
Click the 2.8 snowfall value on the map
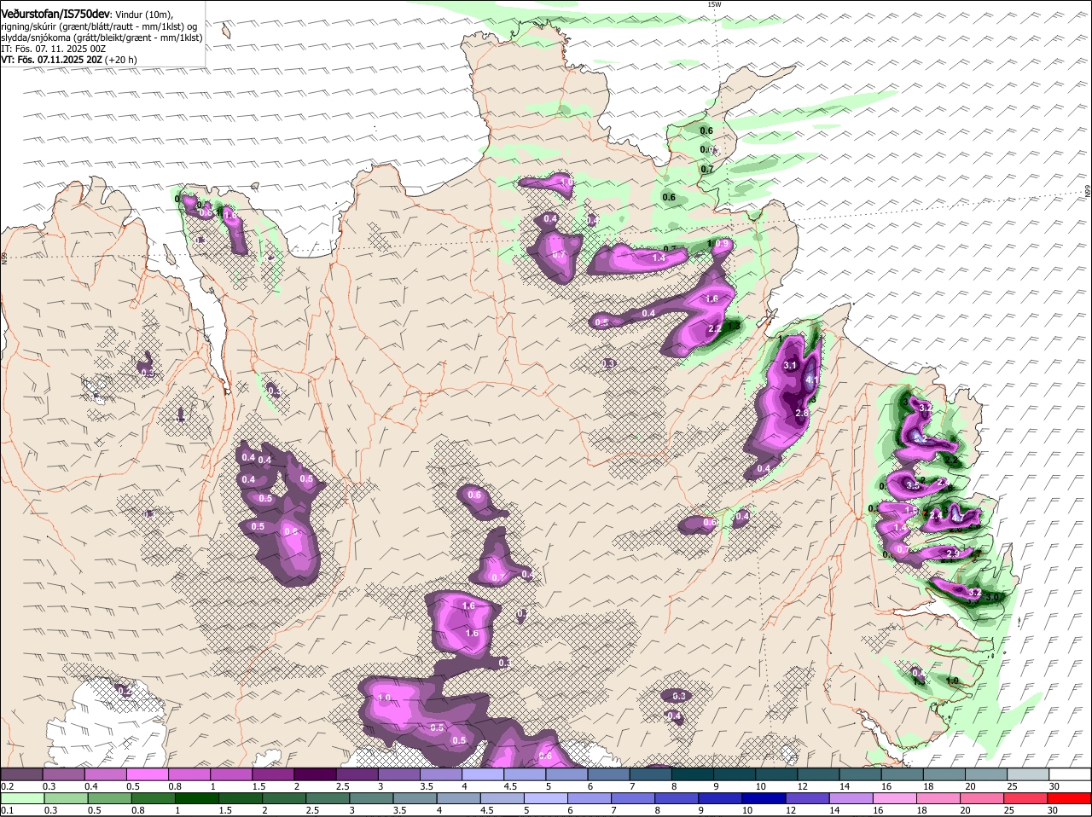tap(802, 413)
